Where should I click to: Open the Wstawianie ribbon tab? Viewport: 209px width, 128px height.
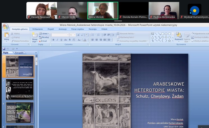click(37, 29)
